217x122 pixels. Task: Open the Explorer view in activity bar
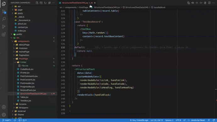[4, 4]
